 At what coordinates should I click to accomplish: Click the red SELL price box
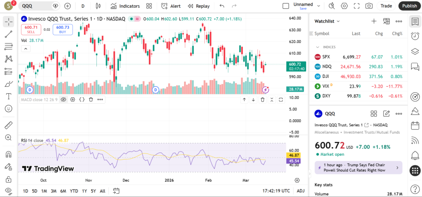tap(31, 29)
